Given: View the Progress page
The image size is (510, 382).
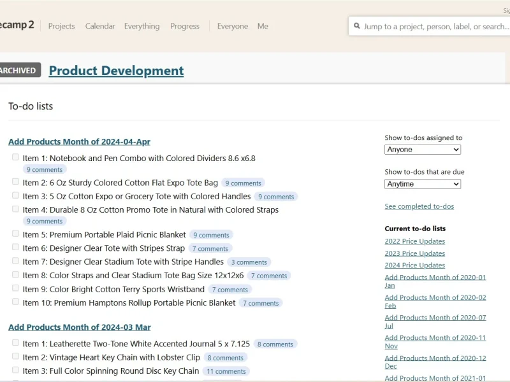Looking at the screenshot, I should point(185,26).
